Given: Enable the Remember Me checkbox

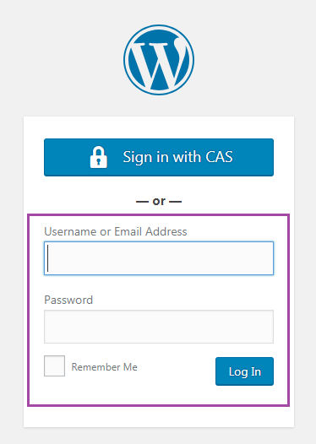Looking at the screenshot, I should 54,365.
